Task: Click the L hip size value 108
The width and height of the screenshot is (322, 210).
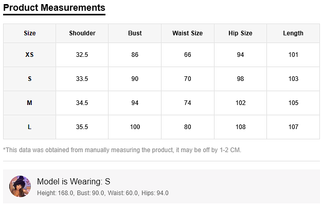Action: pyautogui.click(x=240, y=127)
